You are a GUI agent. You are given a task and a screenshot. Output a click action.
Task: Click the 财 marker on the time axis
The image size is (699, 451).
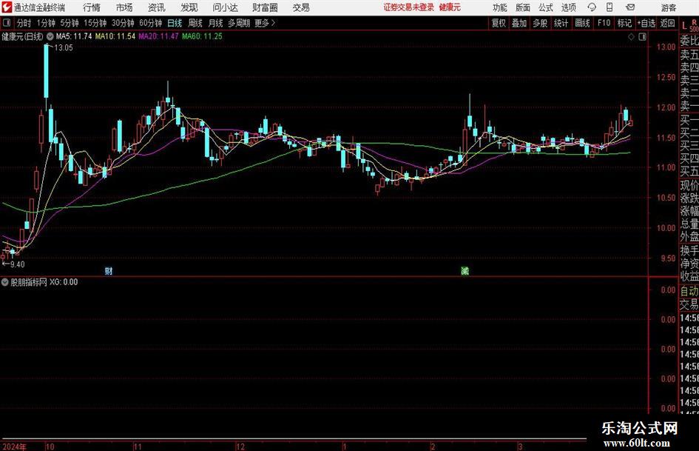[x=108, y=270]
